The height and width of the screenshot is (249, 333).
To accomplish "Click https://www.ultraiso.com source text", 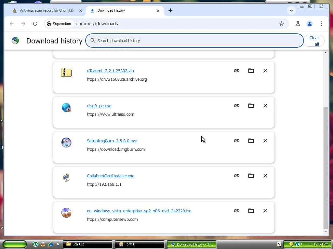I will click(111, 114).
